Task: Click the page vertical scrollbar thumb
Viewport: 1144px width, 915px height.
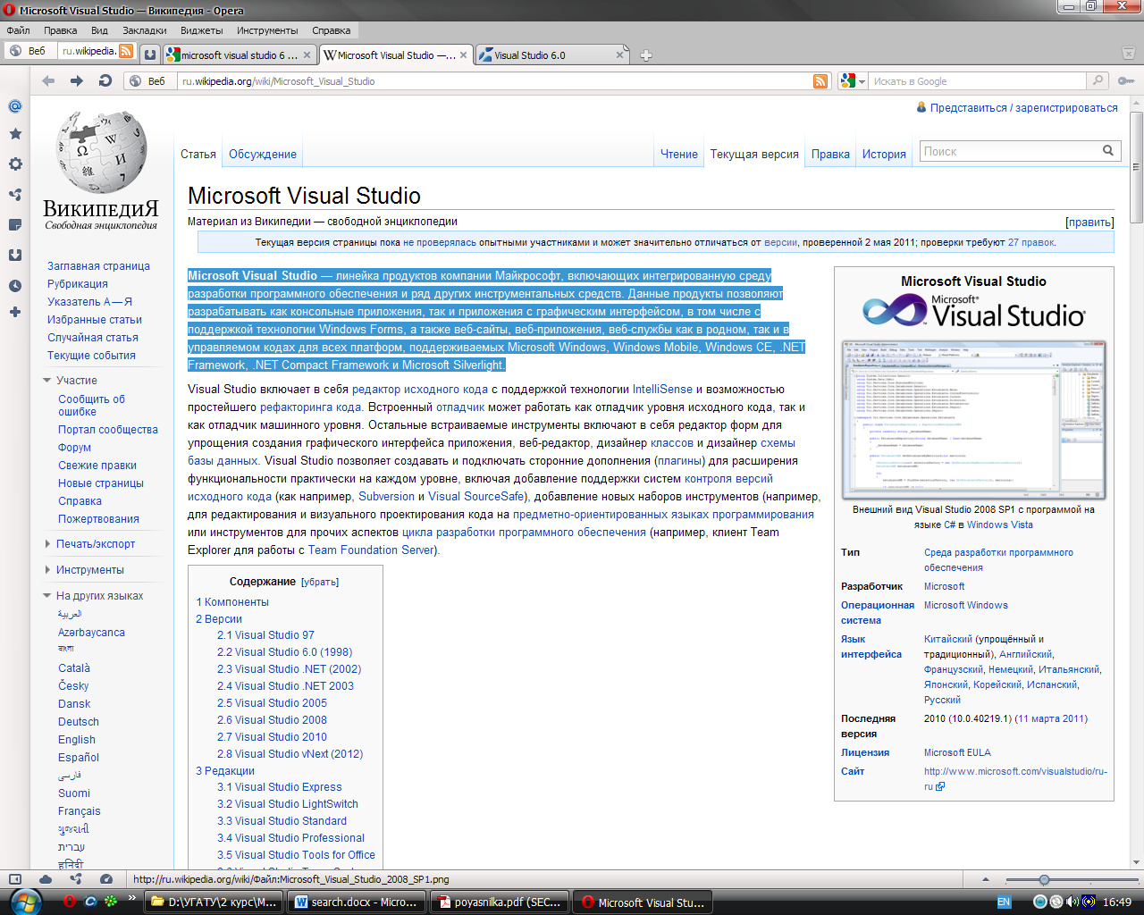Action: tap(1137, 165)
